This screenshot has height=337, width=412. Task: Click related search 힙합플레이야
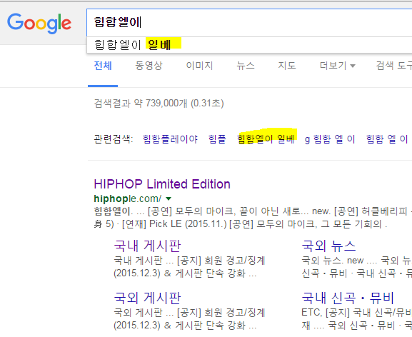170,139
